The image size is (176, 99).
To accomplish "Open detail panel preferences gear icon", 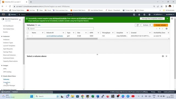I will tap(163, 56).
